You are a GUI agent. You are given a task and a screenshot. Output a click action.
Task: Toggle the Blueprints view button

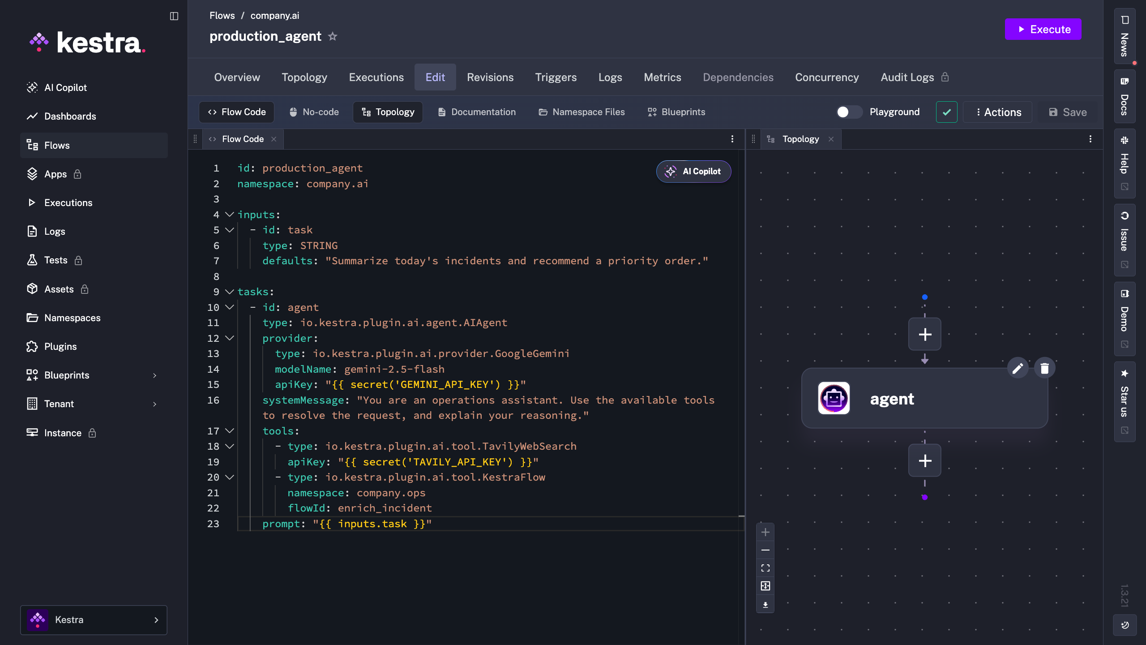point(676,112)
